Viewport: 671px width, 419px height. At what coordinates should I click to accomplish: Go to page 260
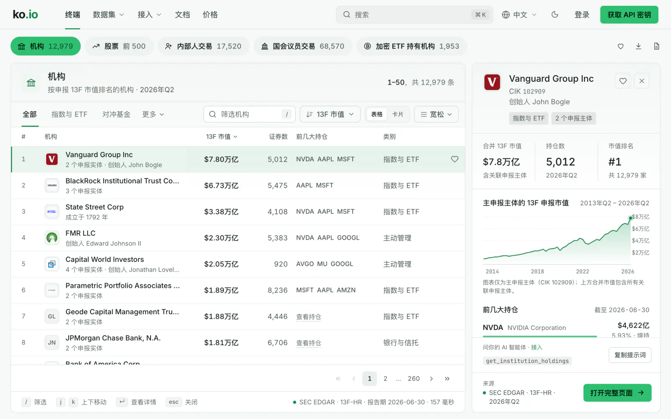[x=414, y=378]
